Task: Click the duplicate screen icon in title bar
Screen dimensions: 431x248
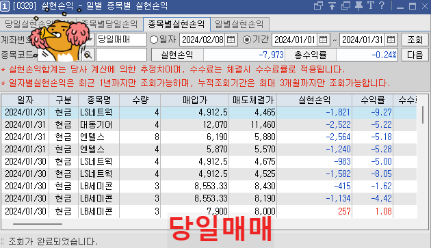Action: (345, 5)
